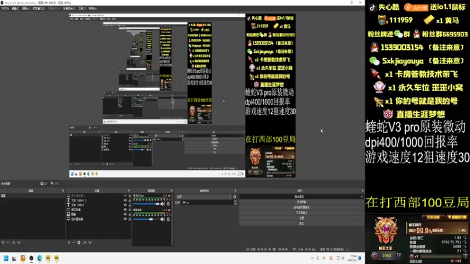The height and width of the screenshot is (264, 470).
Task: Show the dimmed 显示器采集 2 source via eye icon
Action: [125, 196]
